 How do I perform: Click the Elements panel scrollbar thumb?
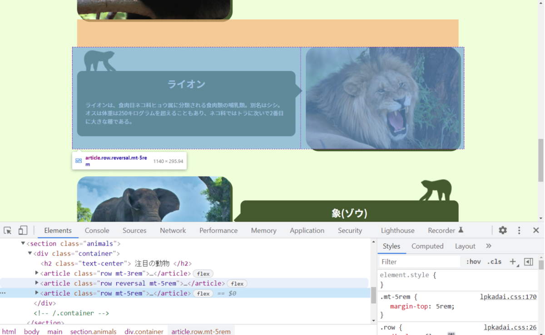(374, 296)
